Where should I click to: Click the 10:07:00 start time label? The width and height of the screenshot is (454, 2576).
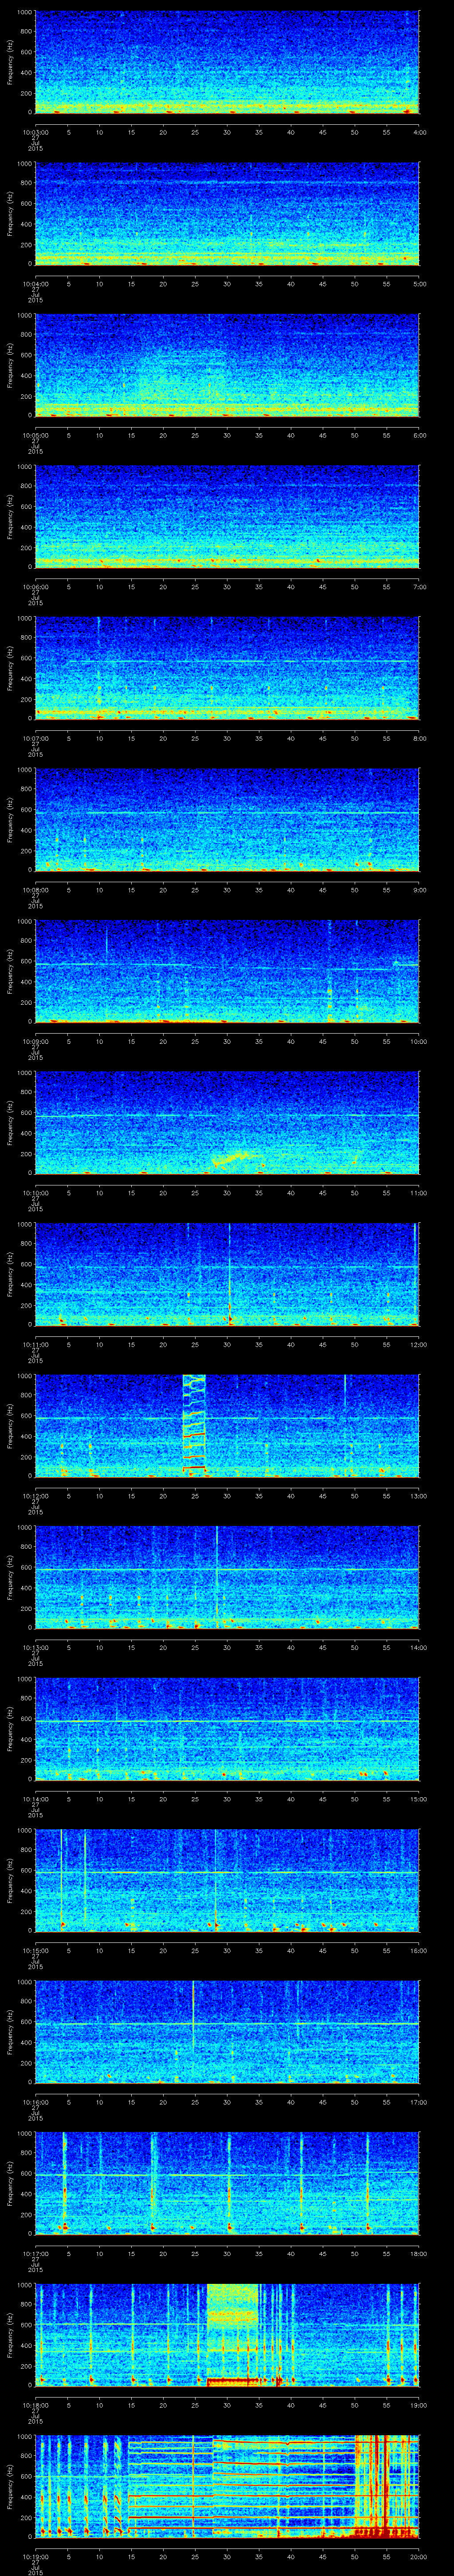[35, 738]
